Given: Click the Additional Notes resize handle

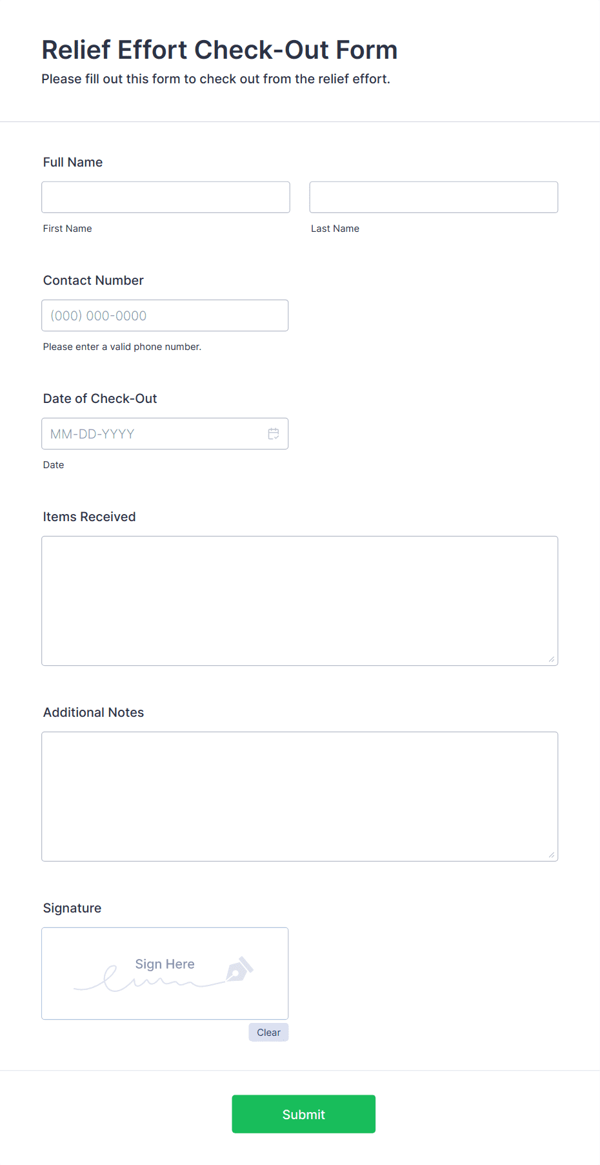Looking at the screenshot, I should (551, 854).
